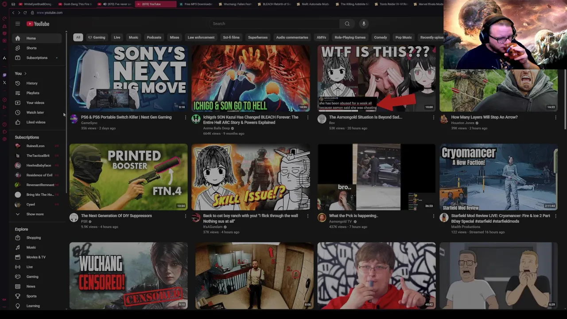Image resolution: width=567 pixels, height=319 pixels.
Task: Click the Asmongold TV channel name
Action: (x=340, y=221)
